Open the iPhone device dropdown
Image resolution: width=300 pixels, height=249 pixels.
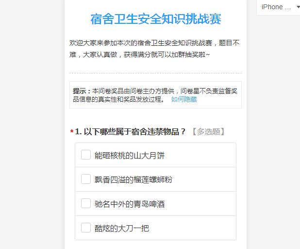(x=278, y=7)
